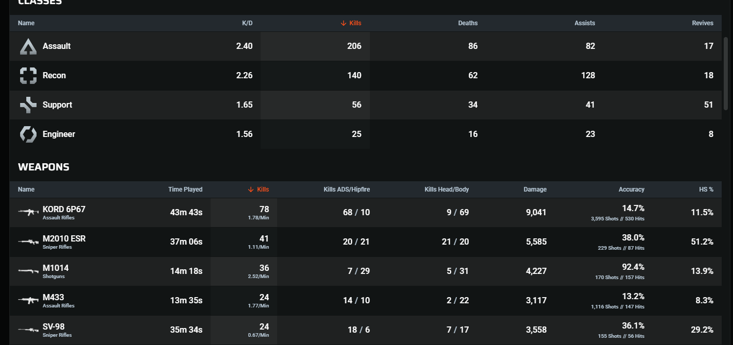
Task: Sort classes by Revives column
Action: coord(703,23)
